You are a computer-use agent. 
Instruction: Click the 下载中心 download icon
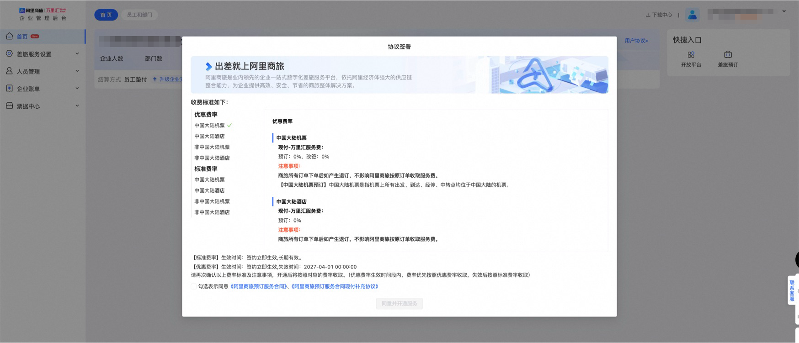(x=648, y=15)
